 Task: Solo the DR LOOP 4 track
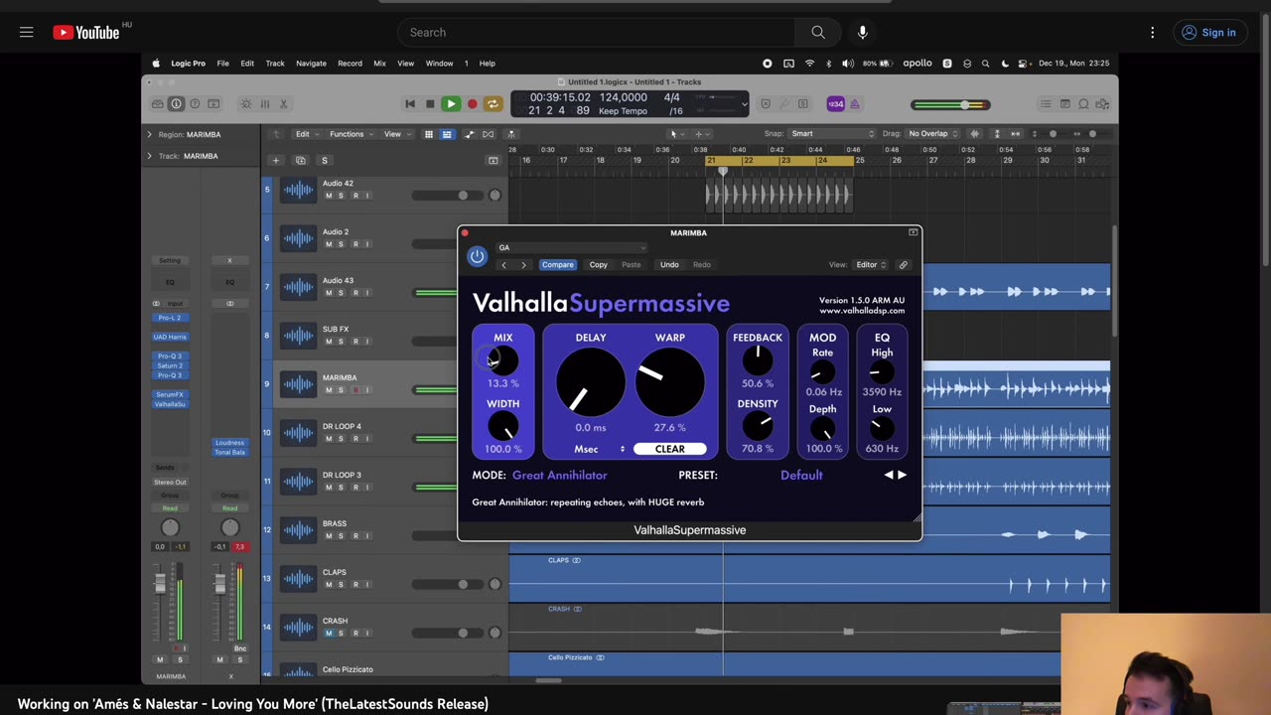pyautogui.click(x=341, y=438)
